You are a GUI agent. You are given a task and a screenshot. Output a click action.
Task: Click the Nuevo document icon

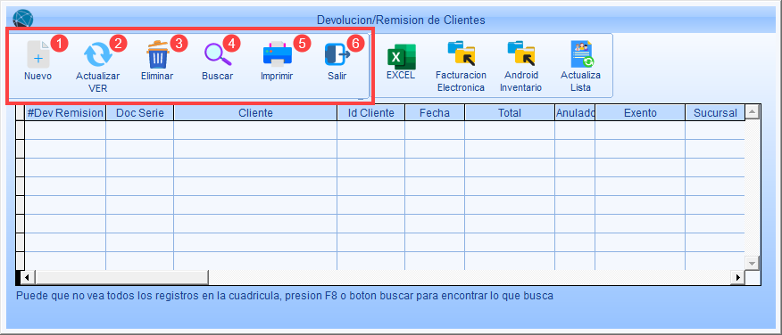(38, 54)
